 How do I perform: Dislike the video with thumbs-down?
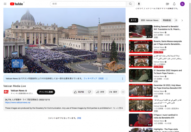coord(90,92)
